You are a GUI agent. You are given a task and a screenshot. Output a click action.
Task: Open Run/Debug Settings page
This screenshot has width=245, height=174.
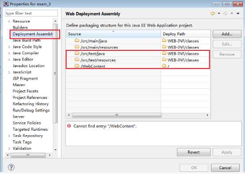(x=31, y=110)
